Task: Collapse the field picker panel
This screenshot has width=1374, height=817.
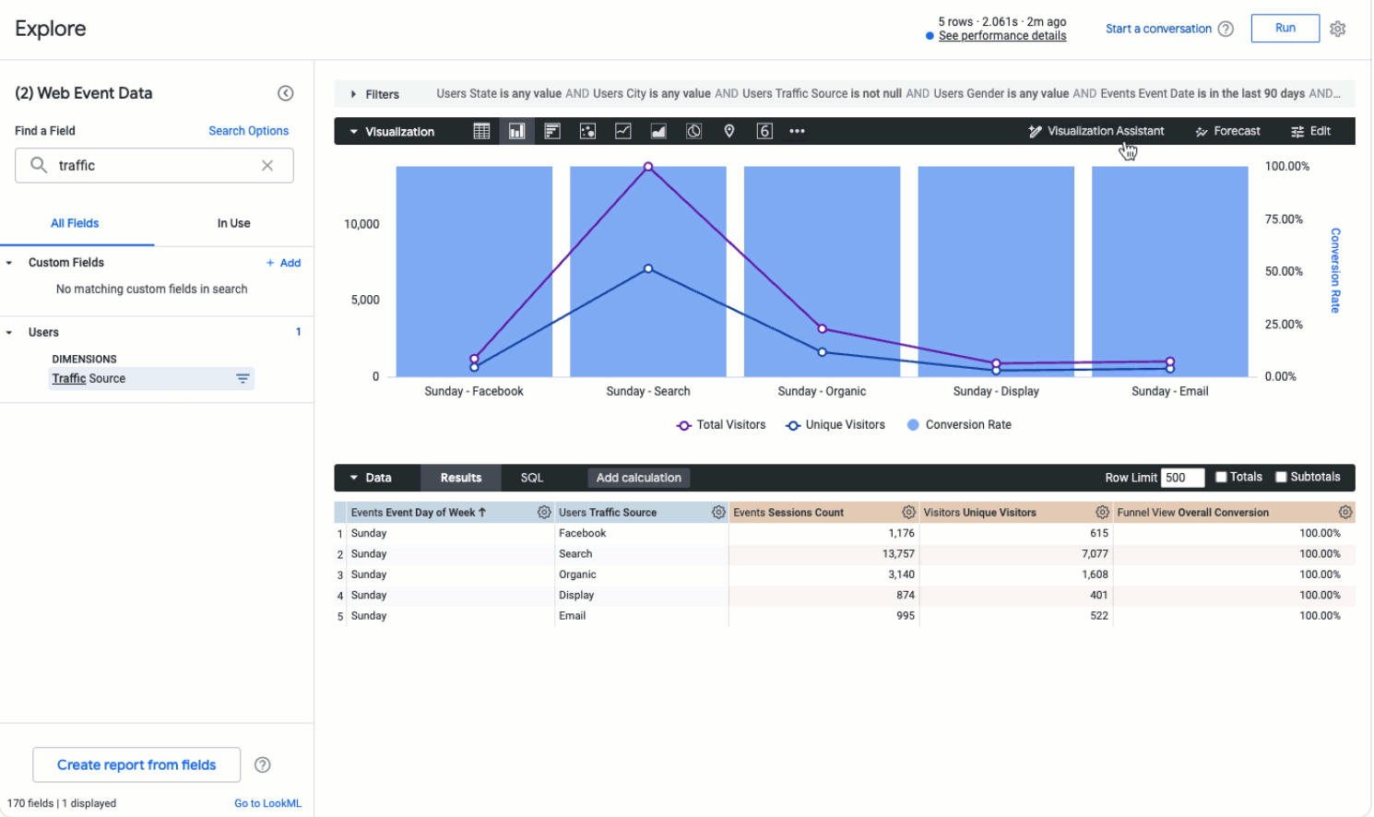Action: (286, 93)
